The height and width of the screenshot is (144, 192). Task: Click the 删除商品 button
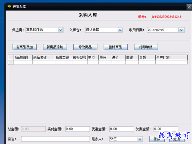(x=116, y=47)
